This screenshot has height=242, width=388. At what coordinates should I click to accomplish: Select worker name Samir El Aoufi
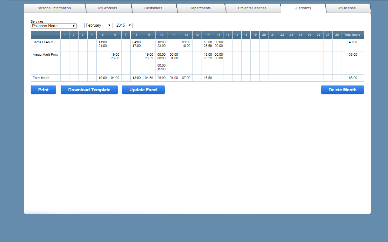[x=43, y=42]
